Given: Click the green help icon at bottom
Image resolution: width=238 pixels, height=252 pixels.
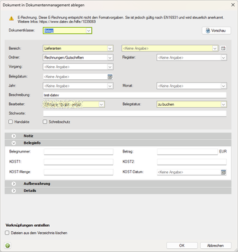Looking at the screenshot, I should point(8,246).
